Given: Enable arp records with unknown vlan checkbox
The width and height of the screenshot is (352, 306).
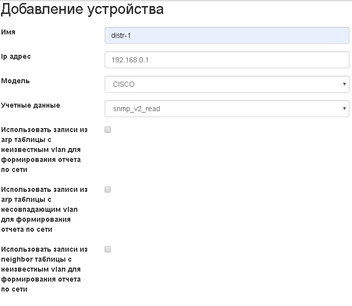Looking at the screenshot, I should coord(108,130).
